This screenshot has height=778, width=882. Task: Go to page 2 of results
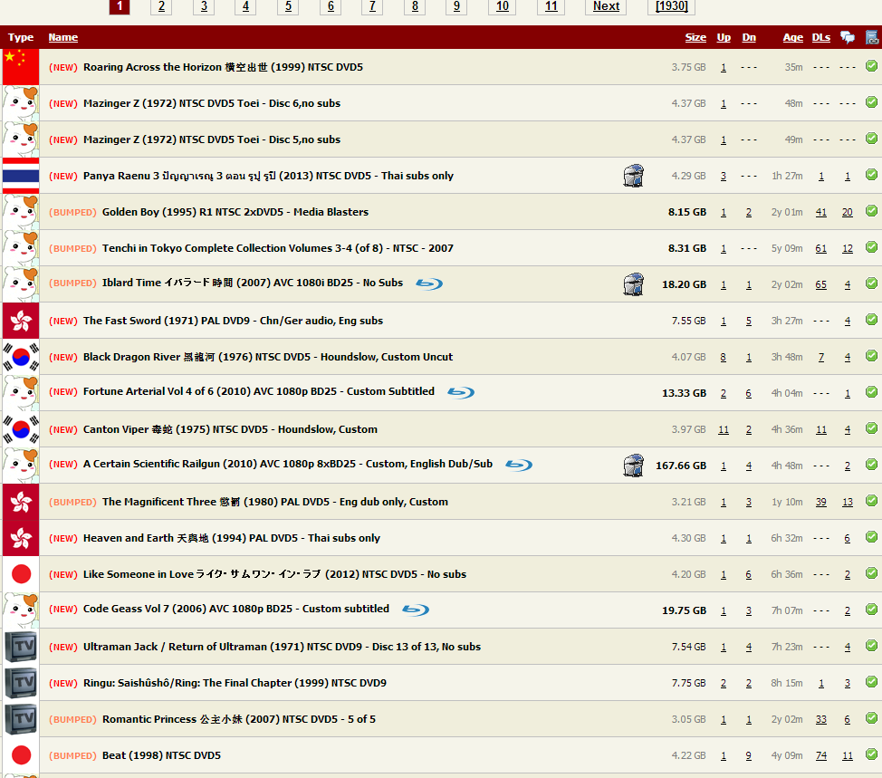point(161,6)
